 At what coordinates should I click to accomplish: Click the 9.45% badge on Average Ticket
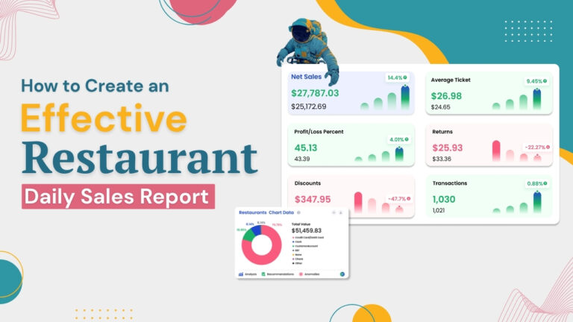coord(536,81)
